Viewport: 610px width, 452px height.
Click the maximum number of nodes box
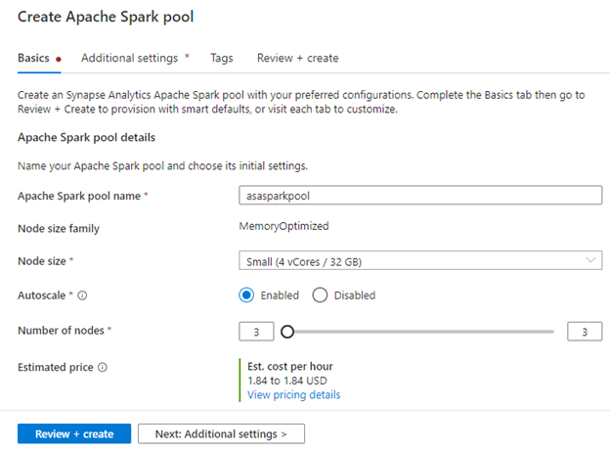[x=585, y=332]
